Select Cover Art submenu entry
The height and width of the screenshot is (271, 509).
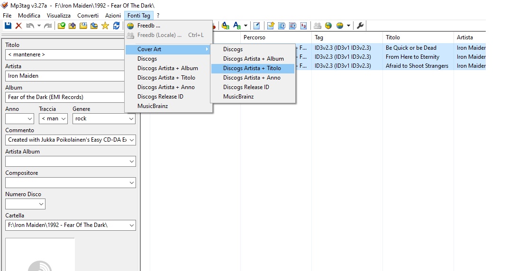pos(168,49)
